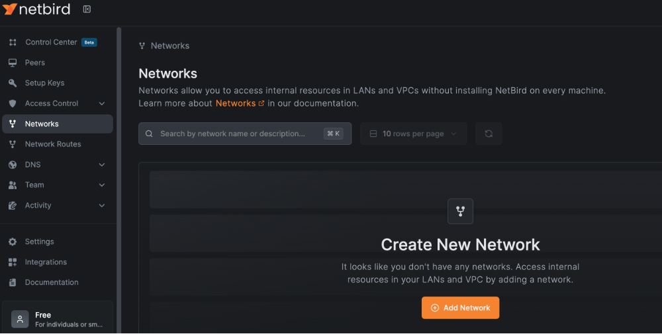Click the Peers monitor icon
Image resolution: width=662 pixels, height=334 pixels.
tap(13, 63)
